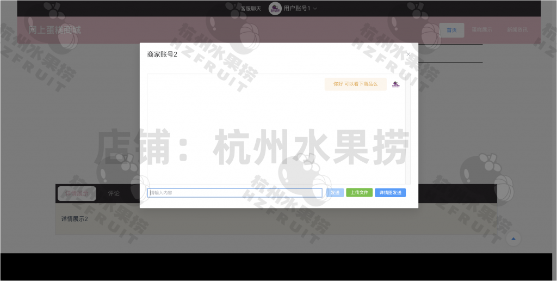Open the 用户账号1 account dropdown
Screen dimensions: 557x281
pos(300,8)
